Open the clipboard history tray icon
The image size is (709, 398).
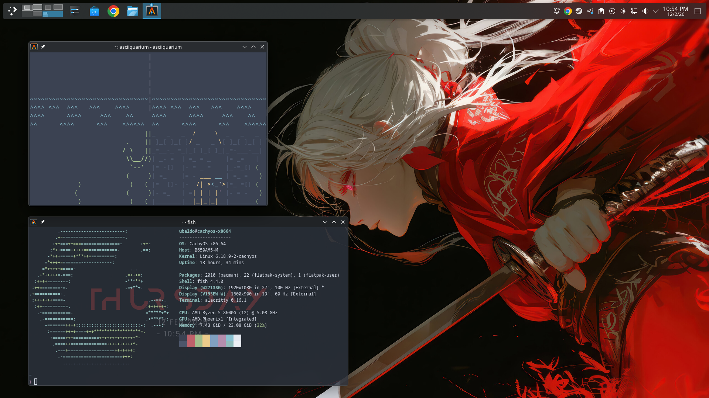pyautogui.click(x=601, y=11)
